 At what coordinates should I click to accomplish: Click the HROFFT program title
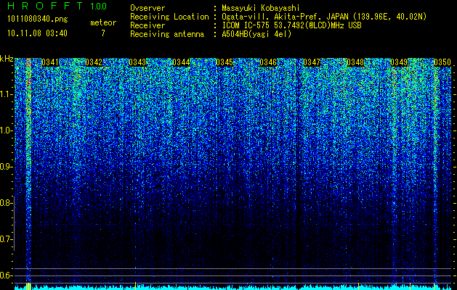45,6
